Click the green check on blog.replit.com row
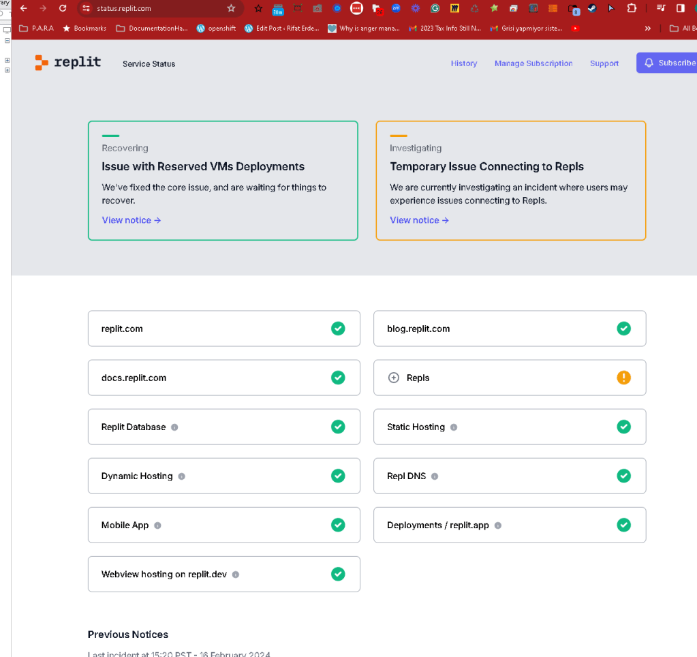 623,328
